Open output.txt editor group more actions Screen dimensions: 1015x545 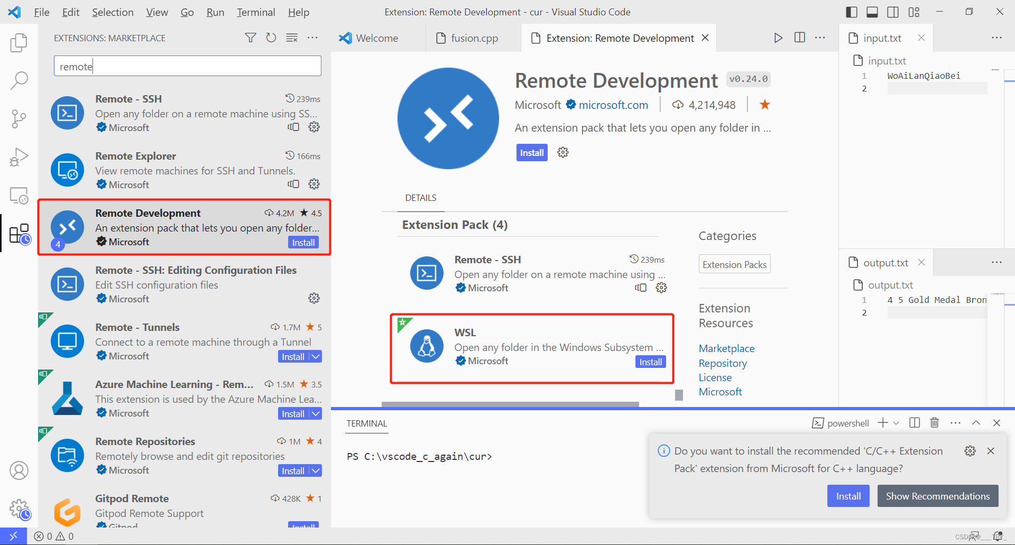click(x=997, y=262)
